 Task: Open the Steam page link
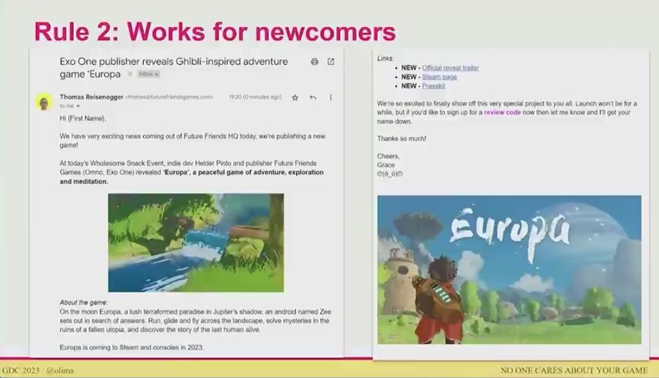coord(439,77)
